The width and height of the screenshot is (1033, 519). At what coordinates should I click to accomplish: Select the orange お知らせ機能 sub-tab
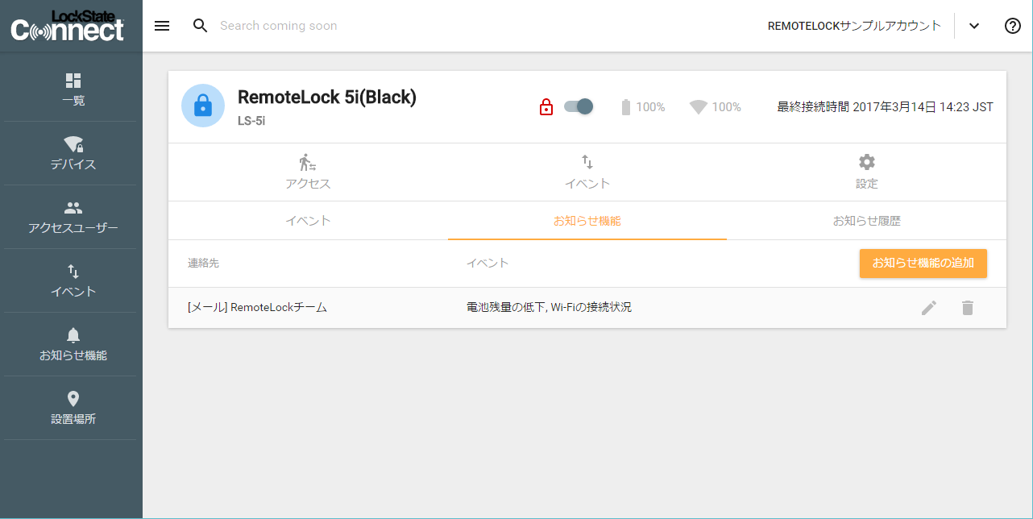point(587,221)
